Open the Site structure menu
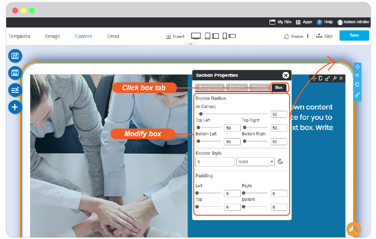The width and height of the screenshot is (376, 239). (324, 36)
